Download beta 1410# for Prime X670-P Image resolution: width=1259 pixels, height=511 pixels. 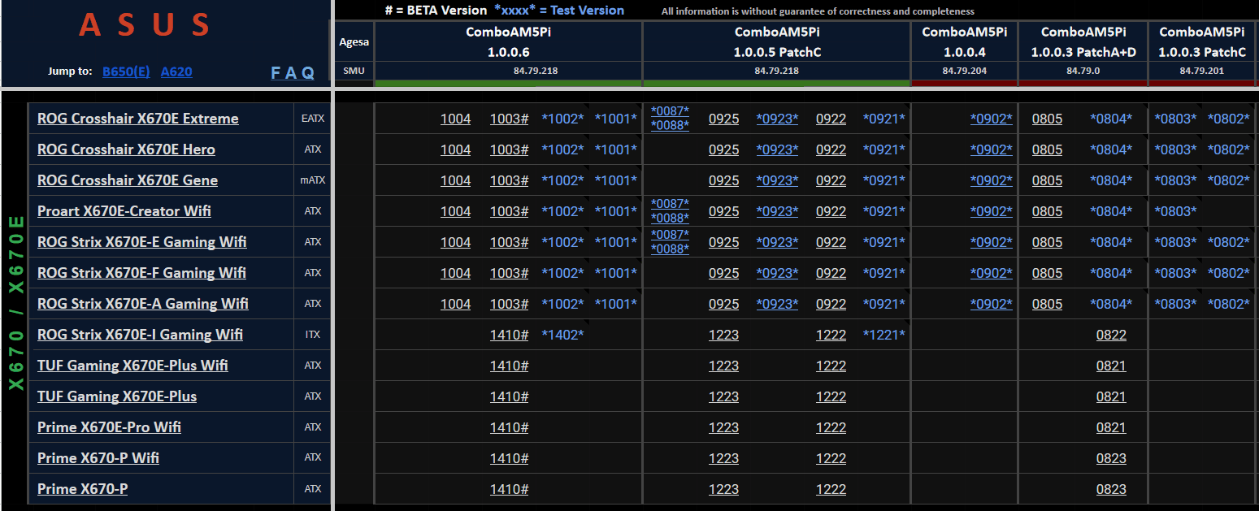pos(509,489)
